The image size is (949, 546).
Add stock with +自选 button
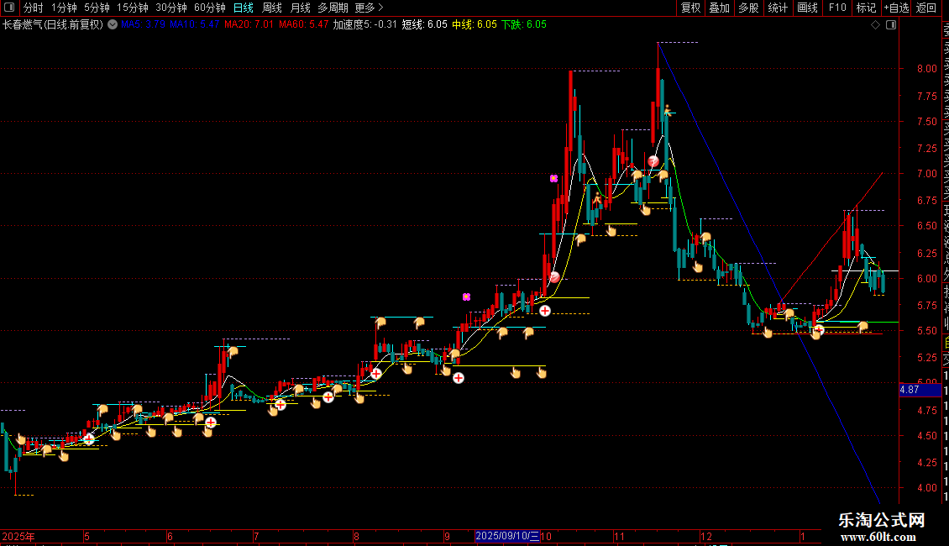(x=897, y=8)
